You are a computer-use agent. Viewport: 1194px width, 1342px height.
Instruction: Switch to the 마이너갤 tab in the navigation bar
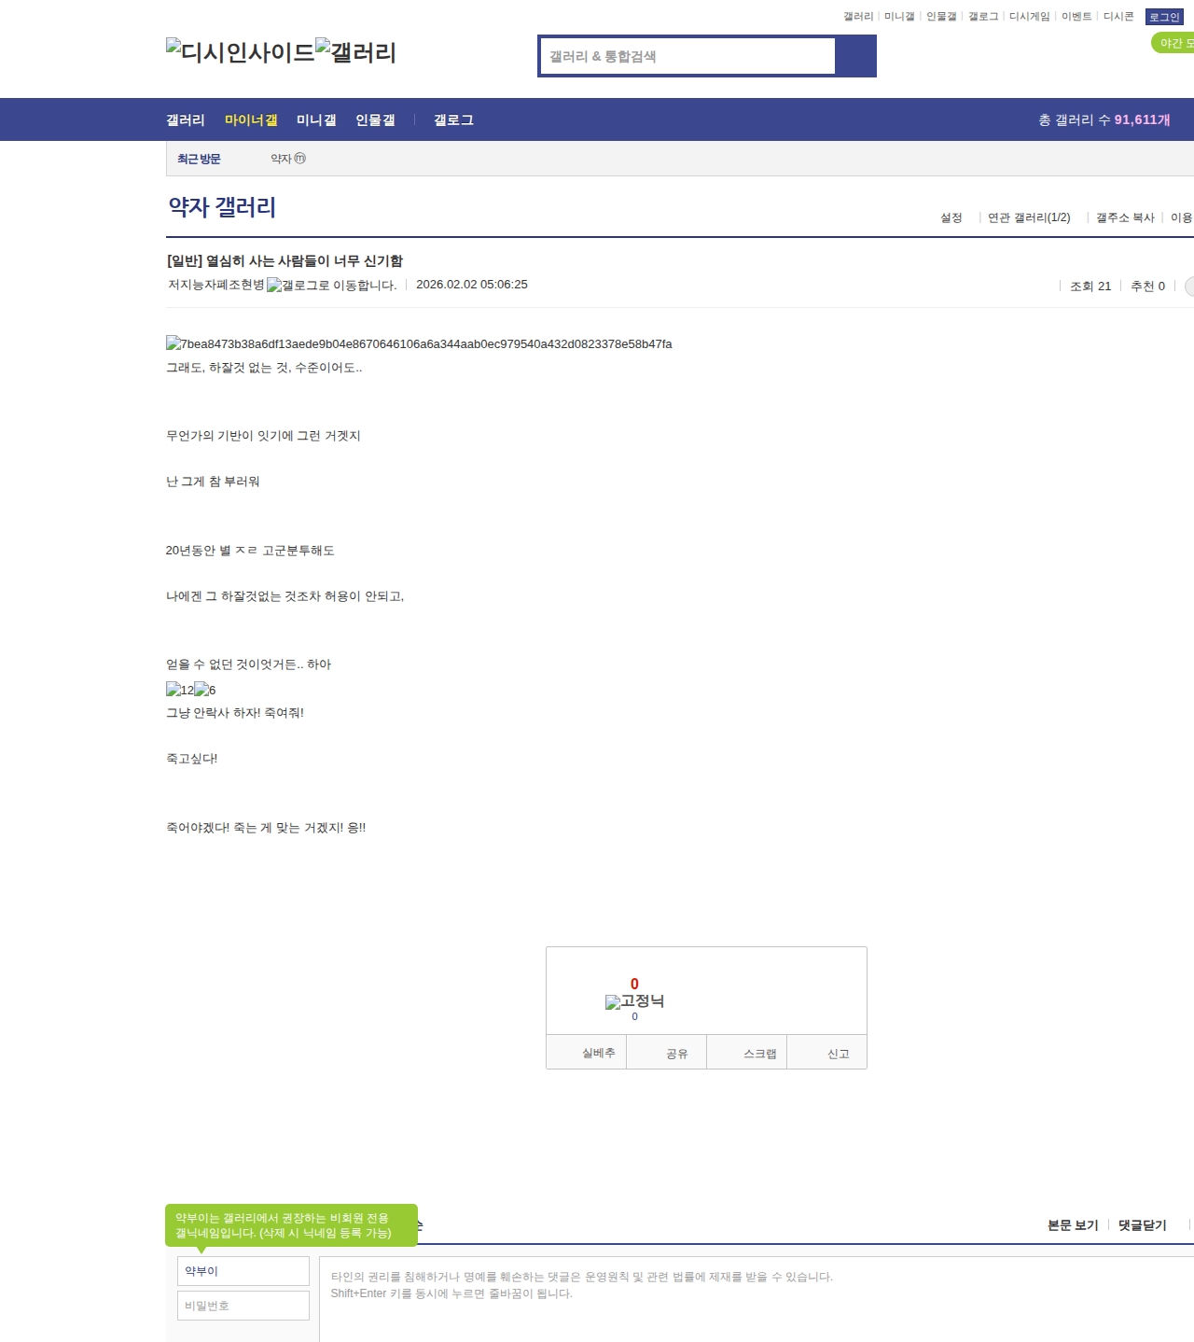pos(251,120)
